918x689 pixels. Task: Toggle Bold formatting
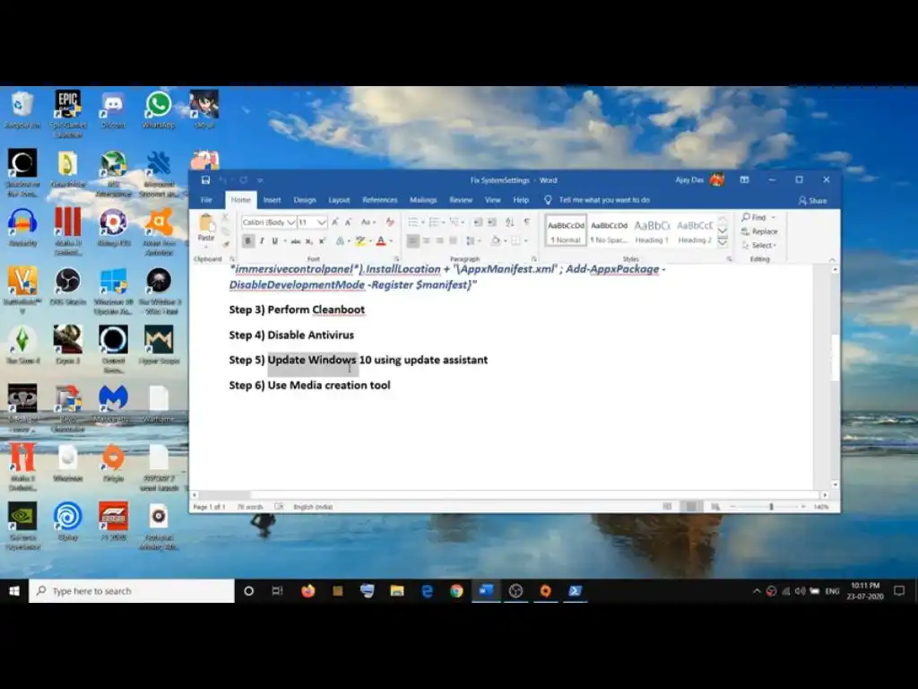pos(248,240)
